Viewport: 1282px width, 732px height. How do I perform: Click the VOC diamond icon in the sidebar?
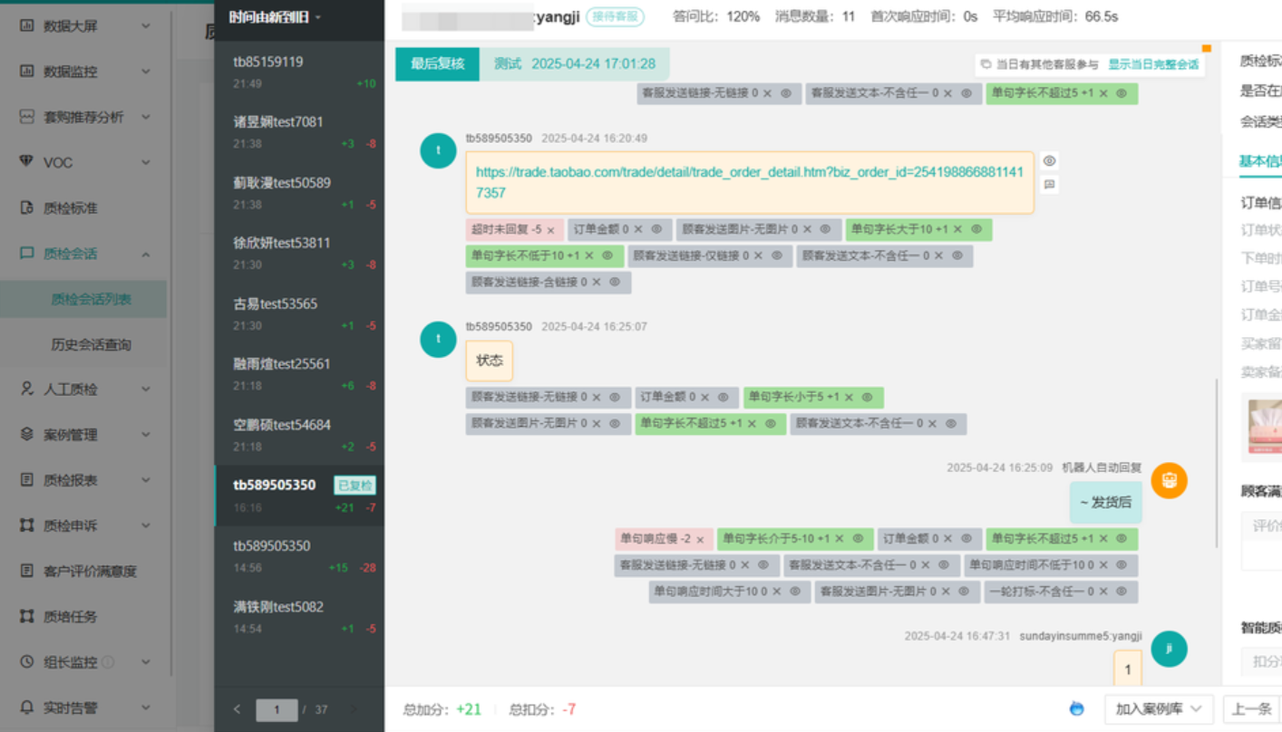click(x=26, y=162)
